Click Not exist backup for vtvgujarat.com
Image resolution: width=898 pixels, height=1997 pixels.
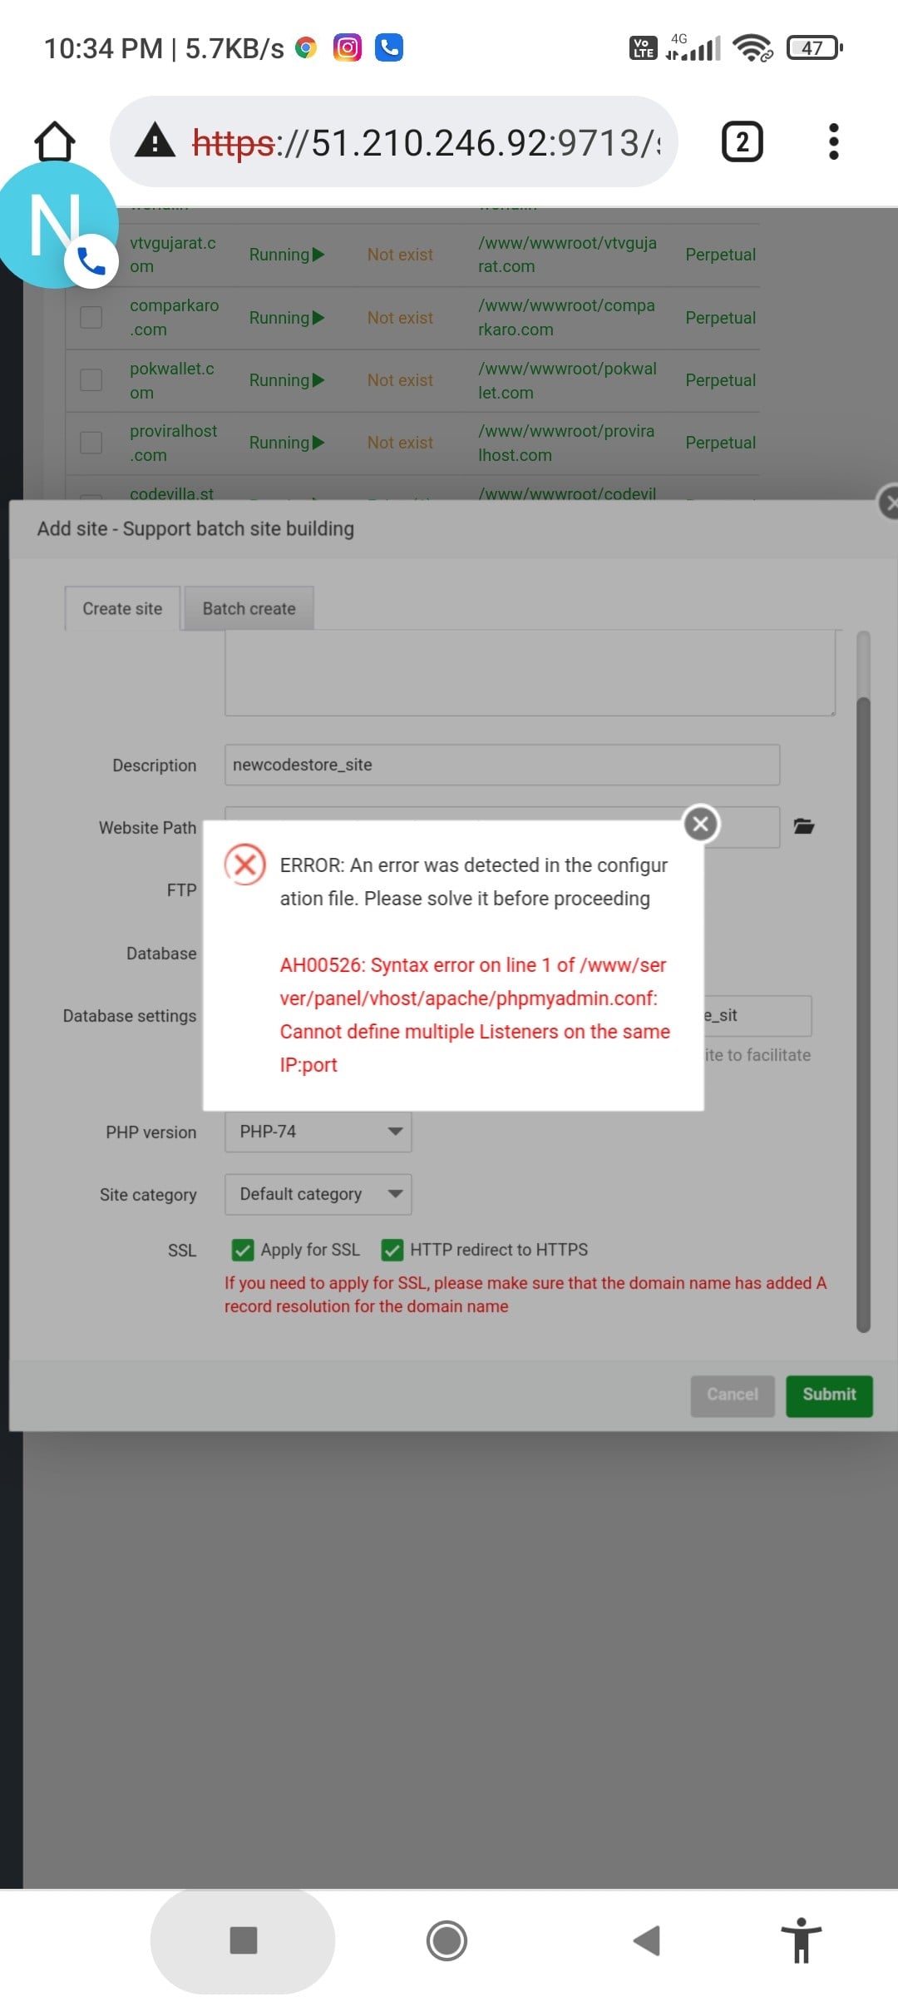point(400,255)
